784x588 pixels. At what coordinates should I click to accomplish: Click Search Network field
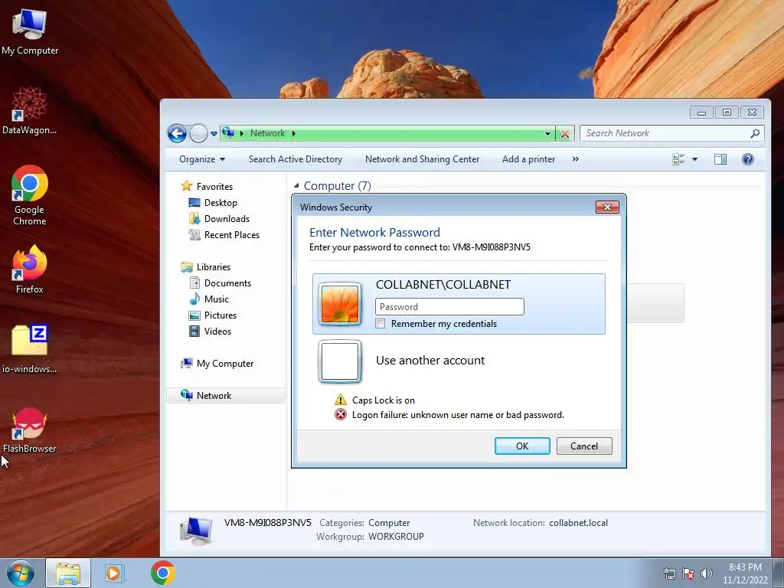666,133
